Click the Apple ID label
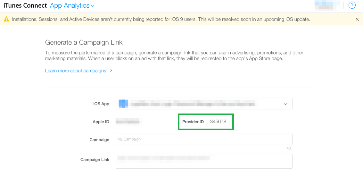The width and height of the screenshot is (363, 171). (101, 122)
